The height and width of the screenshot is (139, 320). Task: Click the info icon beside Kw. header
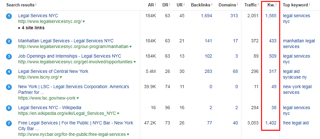pos(276,4)
